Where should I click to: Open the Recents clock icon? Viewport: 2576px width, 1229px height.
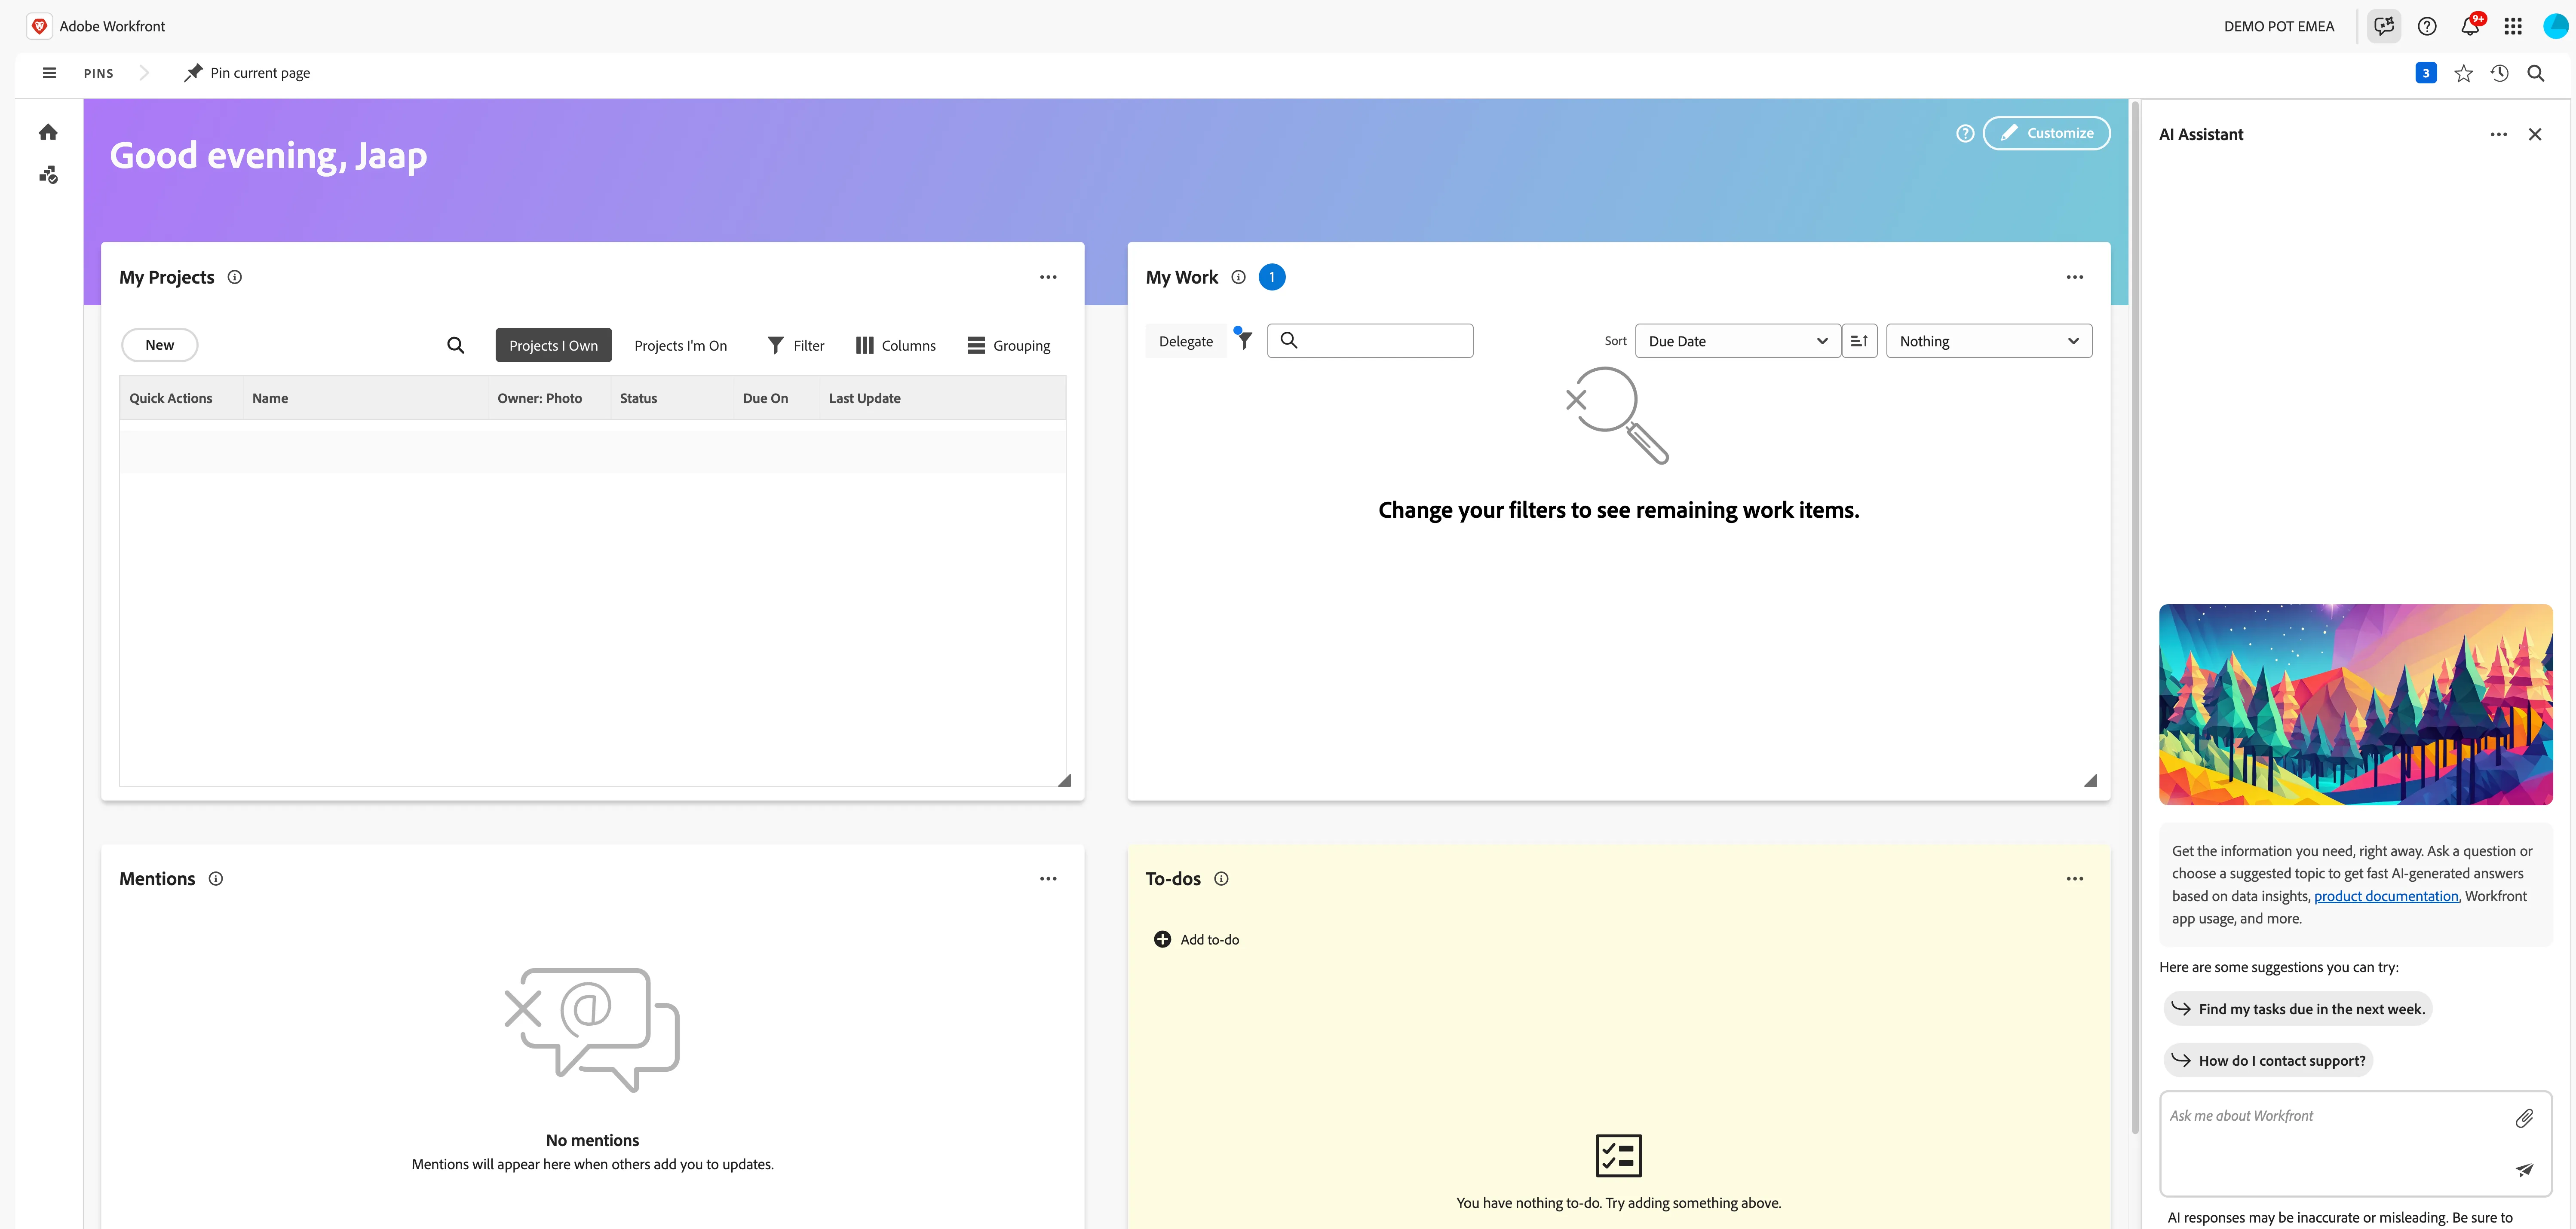click(x=2499, y=73)
